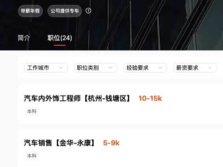
Task: Click the 公司提供专车 benefit tag
Action: [x=65, y=11]
